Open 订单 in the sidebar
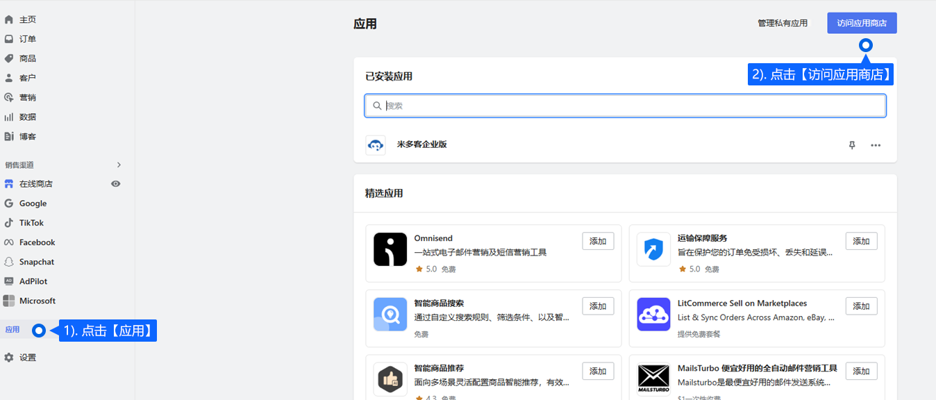Image resolution: width=936 pixels, height=400 pixels. click(x=28, y=39)
